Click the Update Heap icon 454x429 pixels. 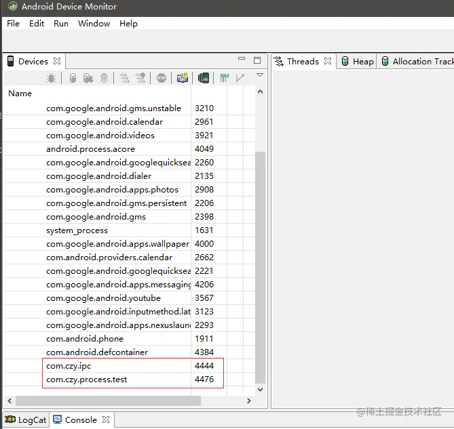[x=73, y=78]
